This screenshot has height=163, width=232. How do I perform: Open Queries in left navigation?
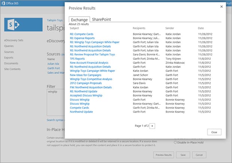pos(9,46)
